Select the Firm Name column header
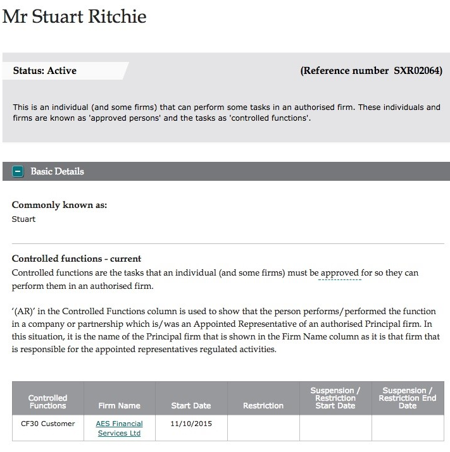 click(120, 398)
